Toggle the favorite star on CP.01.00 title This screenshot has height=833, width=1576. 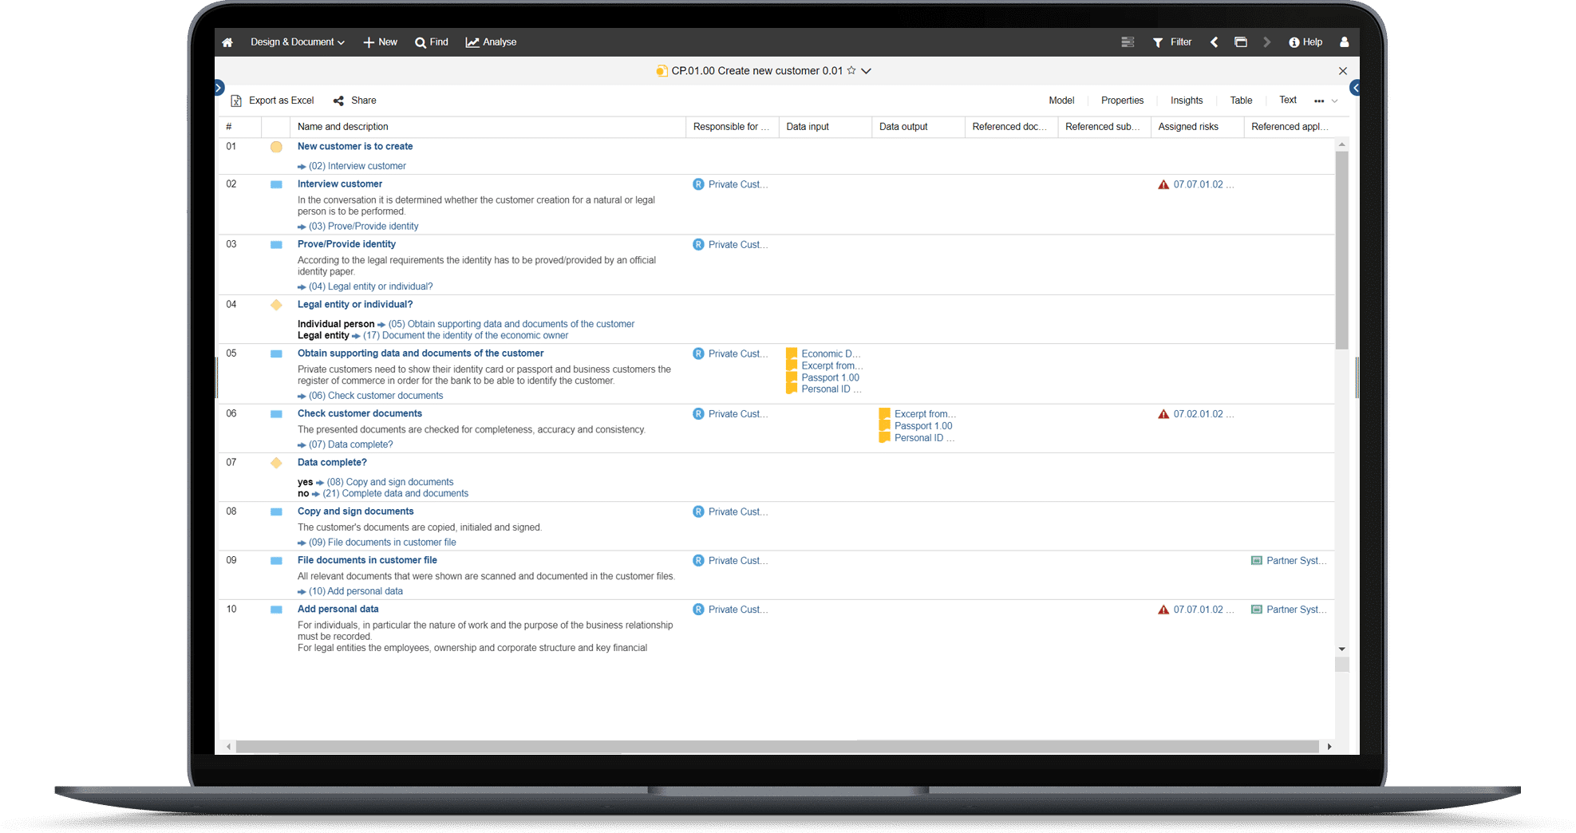click(852, 70)
